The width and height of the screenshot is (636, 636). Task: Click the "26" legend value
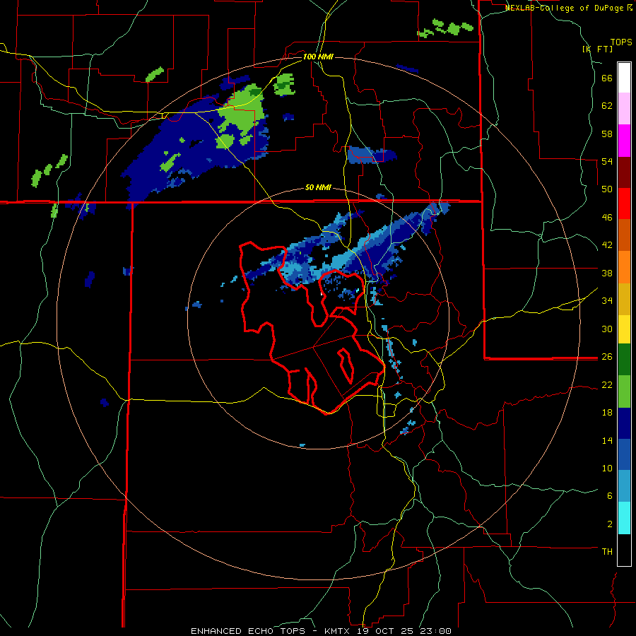[607, 357]
